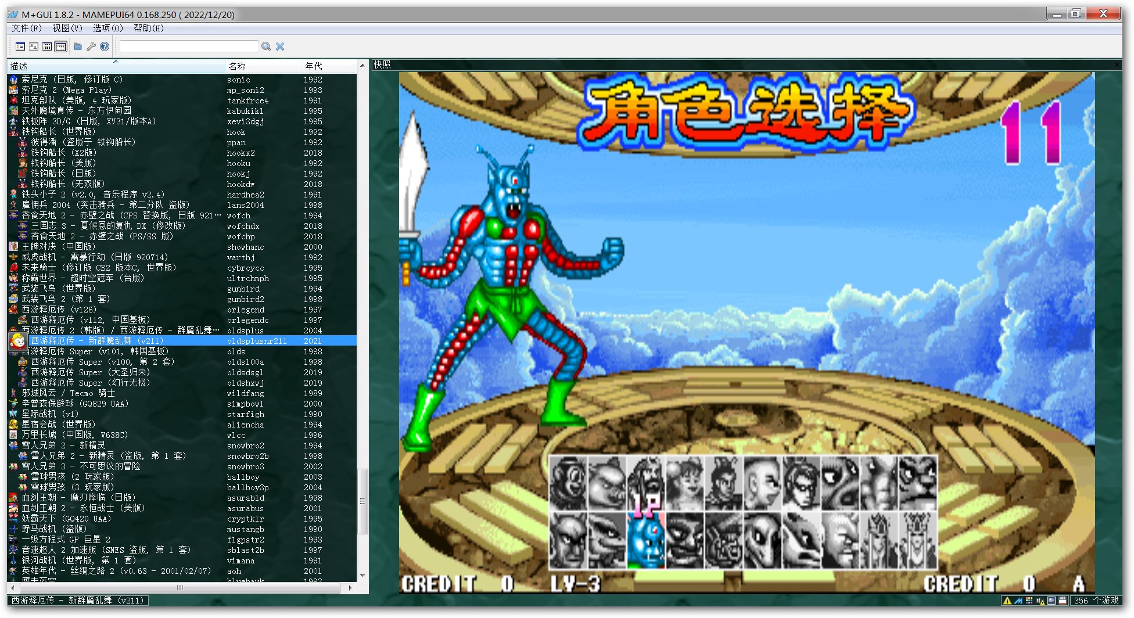Image resolution: width=1134 pixels, height=618 pixels.
Task: Click the icon beside 星宿会战 (世界版)
Action: pos(14,425)
